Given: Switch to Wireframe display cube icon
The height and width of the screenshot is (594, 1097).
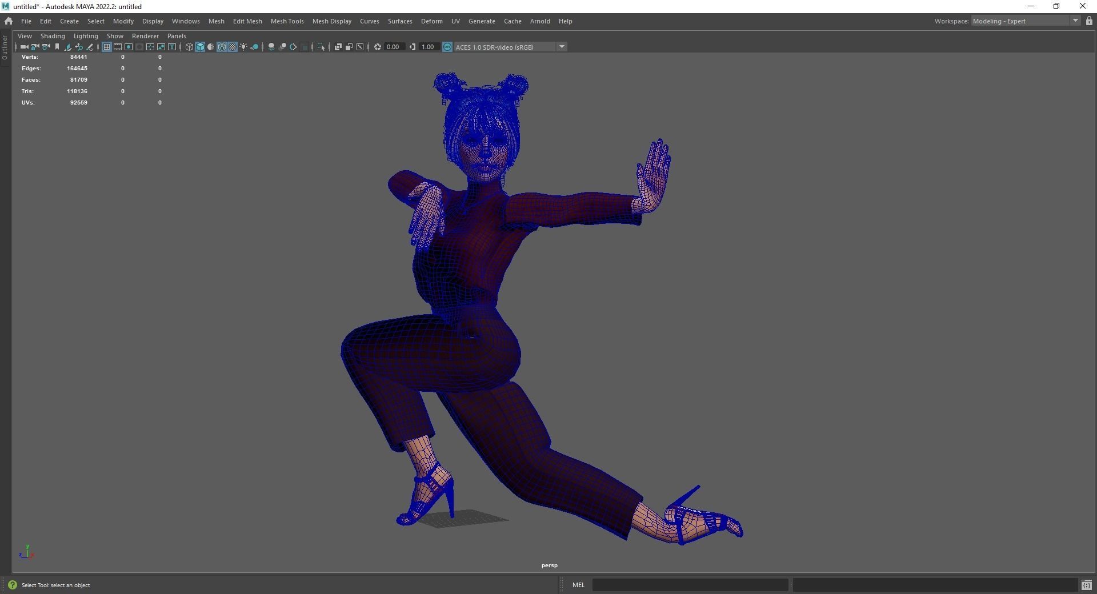Looking at the screenshot, I should [x=189, y=47].
